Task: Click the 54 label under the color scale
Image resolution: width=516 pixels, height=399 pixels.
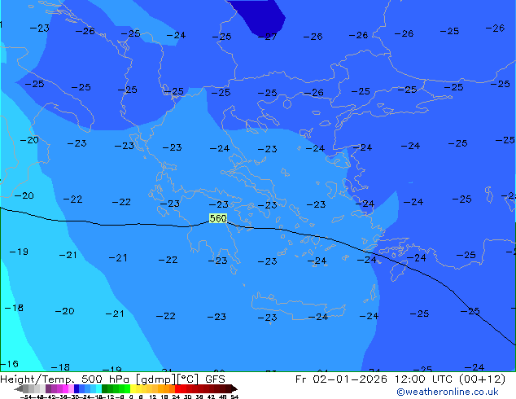Action: (234, 397)
